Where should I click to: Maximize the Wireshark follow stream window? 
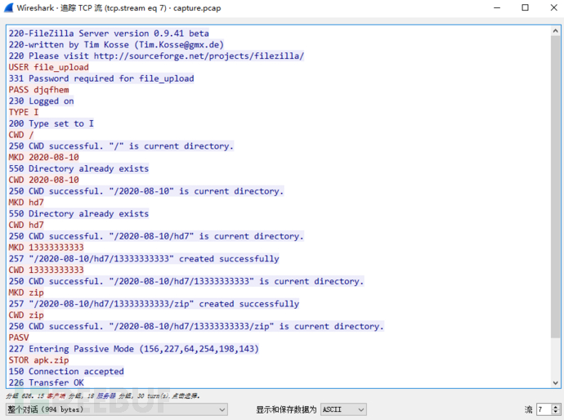525,8
